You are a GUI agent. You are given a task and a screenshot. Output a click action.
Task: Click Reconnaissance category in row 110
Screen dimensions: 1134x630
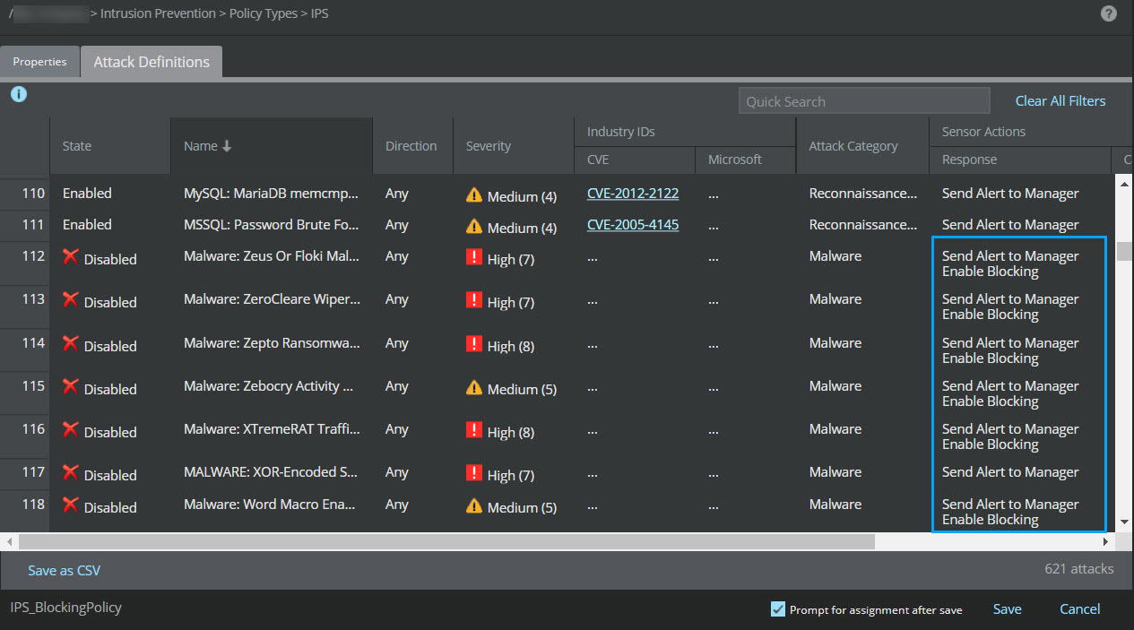(863, 194)
